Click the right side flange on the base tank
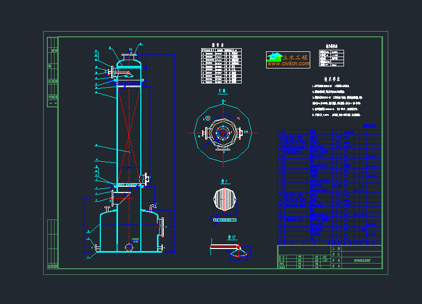This screenshot has width=422, height=304. 162,223
